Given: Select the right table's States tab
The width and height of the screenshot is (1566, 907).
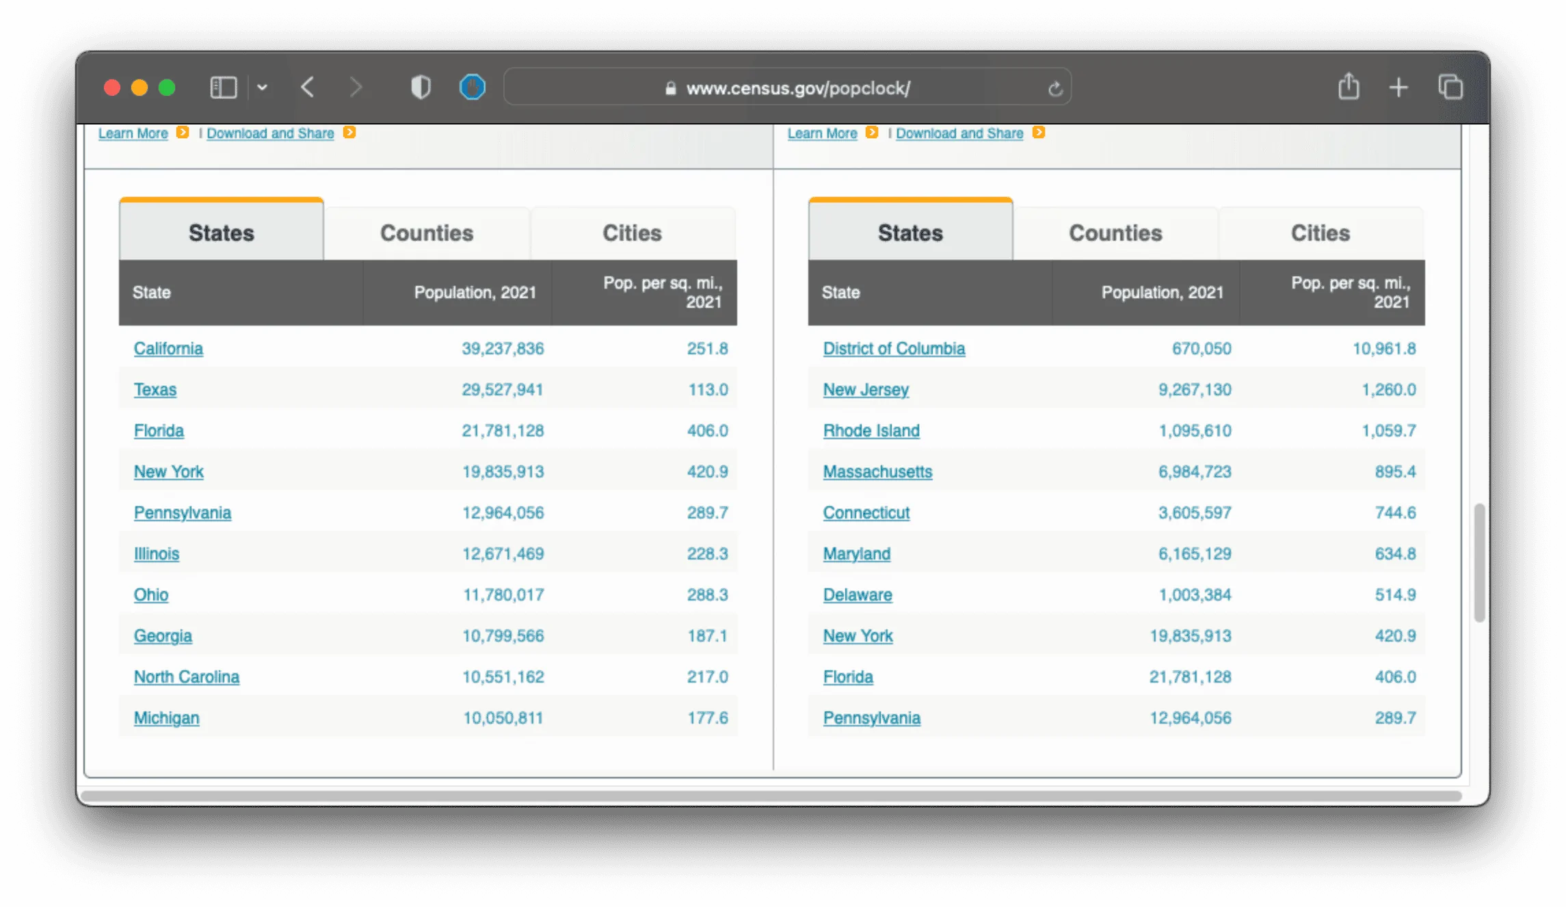Looking at the screenshot, I should pos(910,231).
